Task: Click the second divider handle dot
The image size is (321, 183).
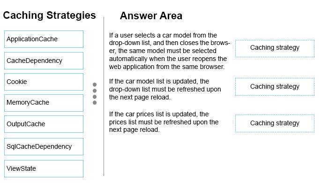Action: 95,91
